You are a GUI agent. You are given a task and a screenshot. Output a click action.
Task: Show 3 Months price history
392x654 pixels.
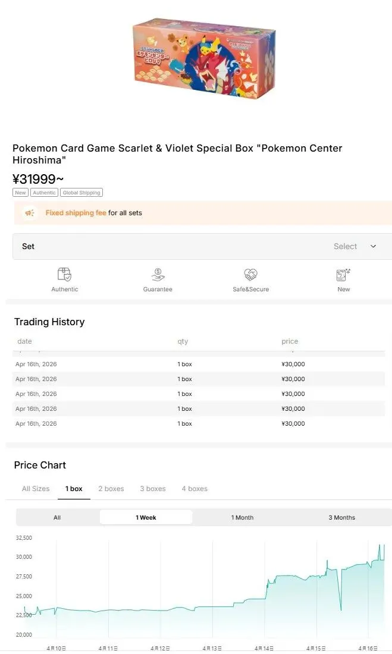341,517
